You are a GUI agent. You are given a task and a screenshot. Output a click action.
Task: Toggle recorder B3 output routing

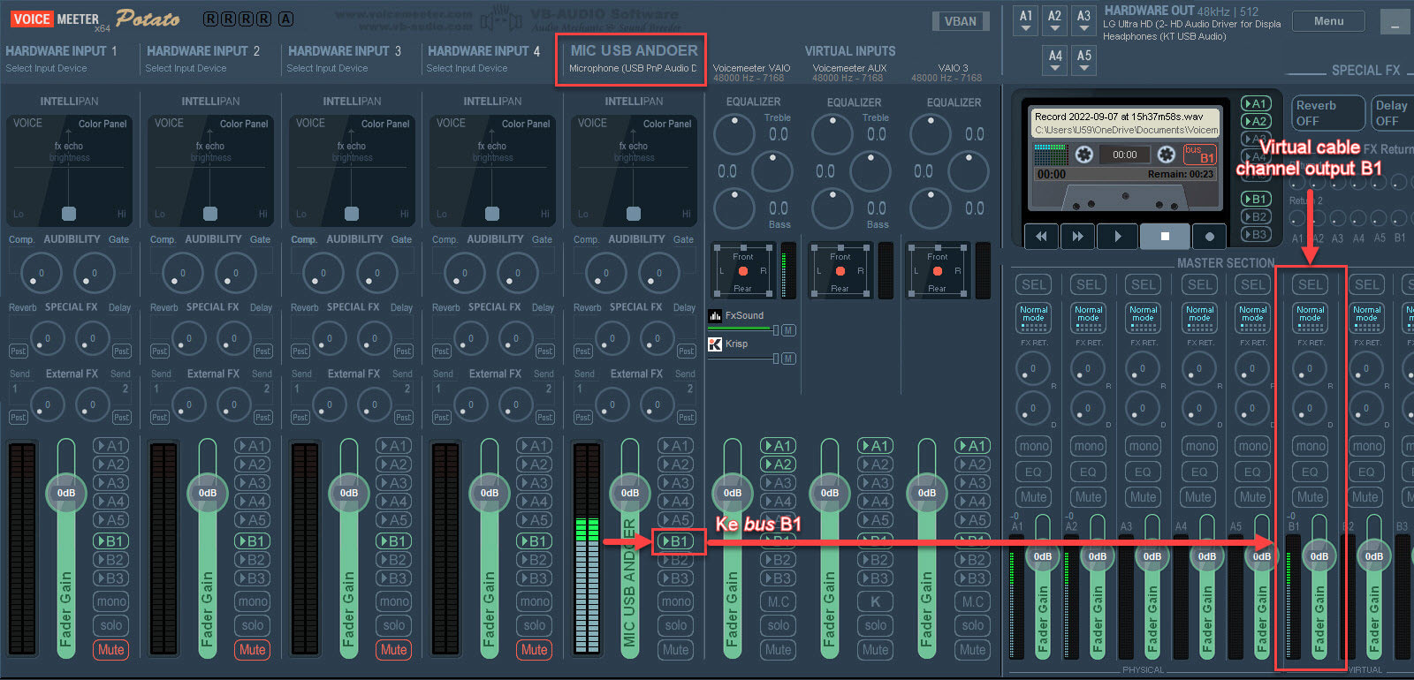point(1256,234)
